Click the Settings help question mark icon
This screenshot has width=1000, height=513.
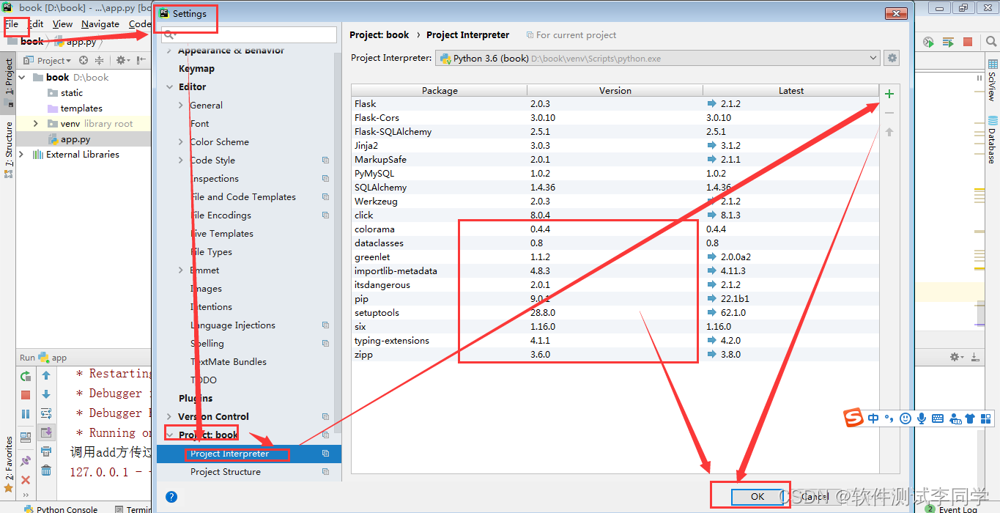(x=171, y=496)
